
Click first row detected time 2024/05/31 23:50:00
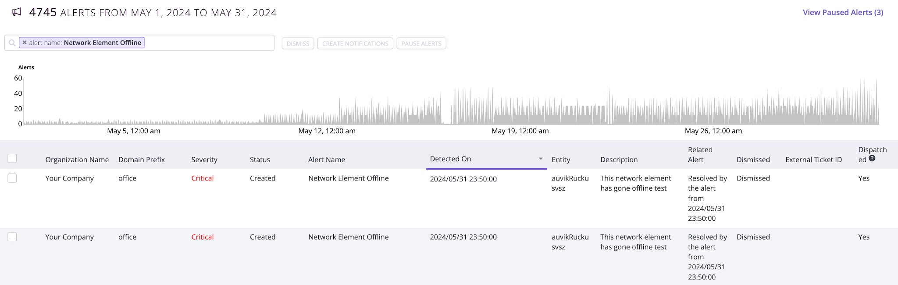463,179
